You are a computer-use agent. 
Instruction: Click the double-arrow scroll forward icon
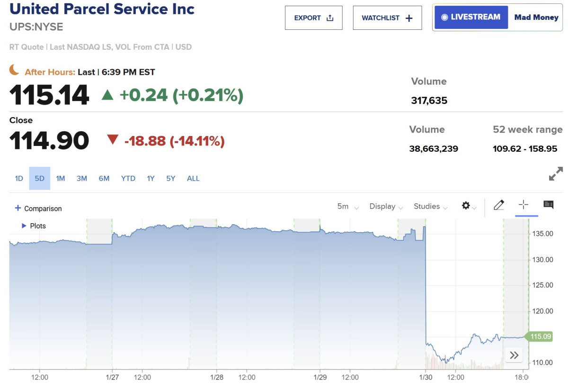click(514, 355)
